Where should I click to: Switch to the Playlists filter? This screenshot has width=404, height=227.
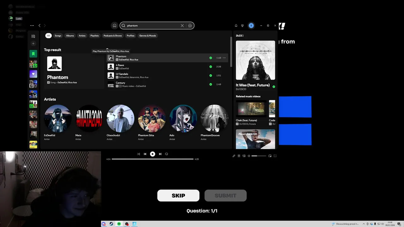[x=94, y=36]
